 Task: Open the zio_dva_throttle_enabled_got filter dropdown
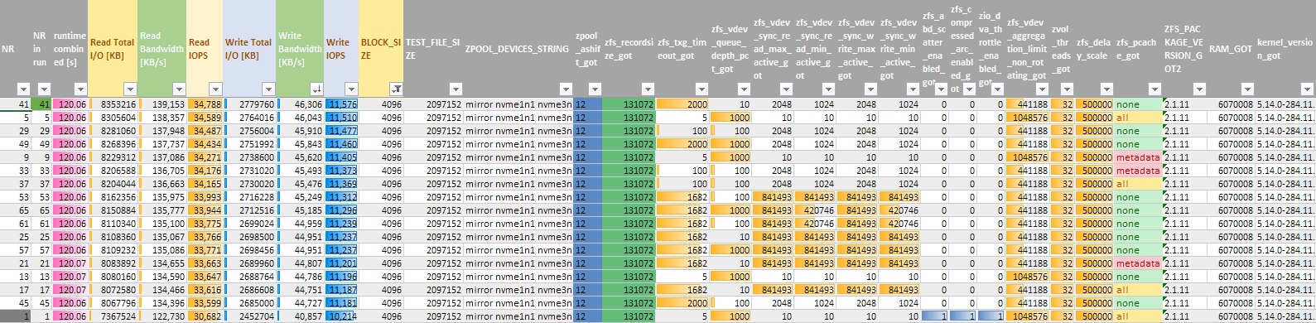[997, 89]
